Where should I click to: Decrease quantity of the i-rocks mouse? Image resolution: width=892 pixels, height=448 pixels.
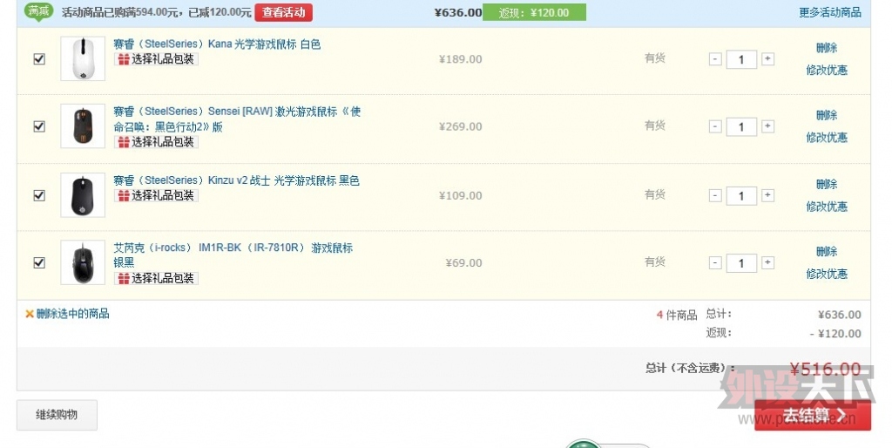point(715,262)
